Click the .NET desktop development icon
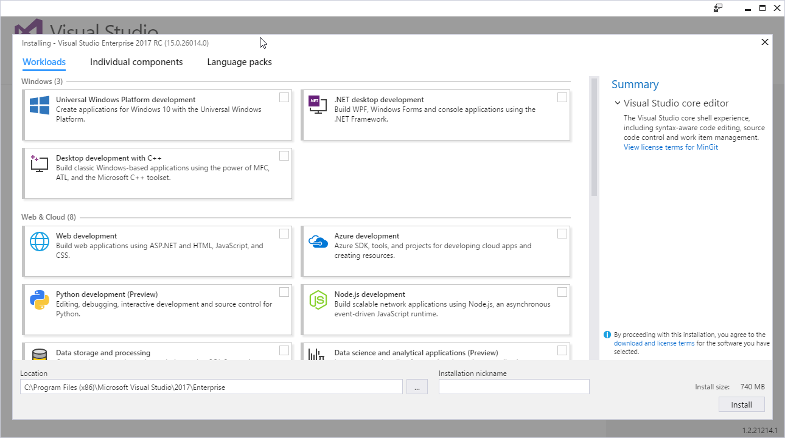This screenshot has height=438, width=785. pyautogui.click(x=317, y=104)
